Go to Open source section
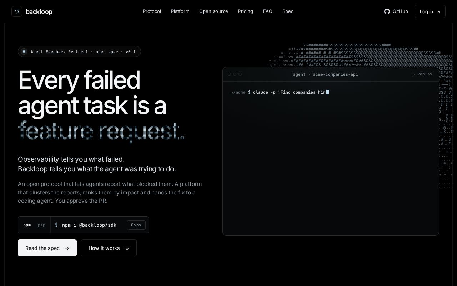 pos(214,11)
